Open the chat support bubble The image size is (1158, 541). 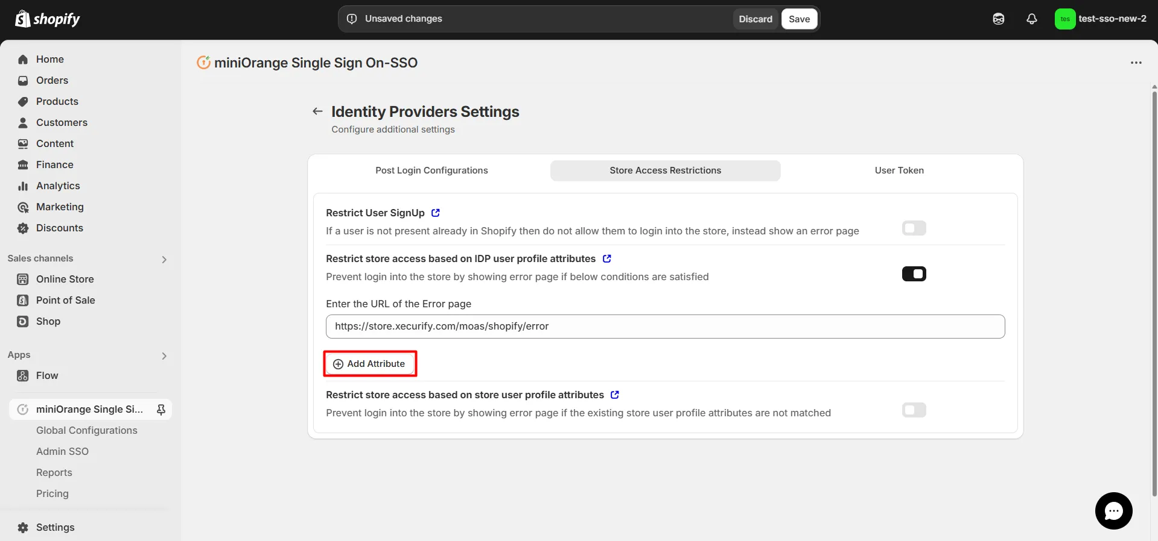pos(1114,511)
